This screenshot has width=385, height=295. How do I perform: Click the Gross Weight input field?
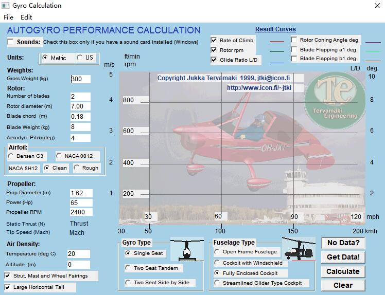(x=80, y=79)
